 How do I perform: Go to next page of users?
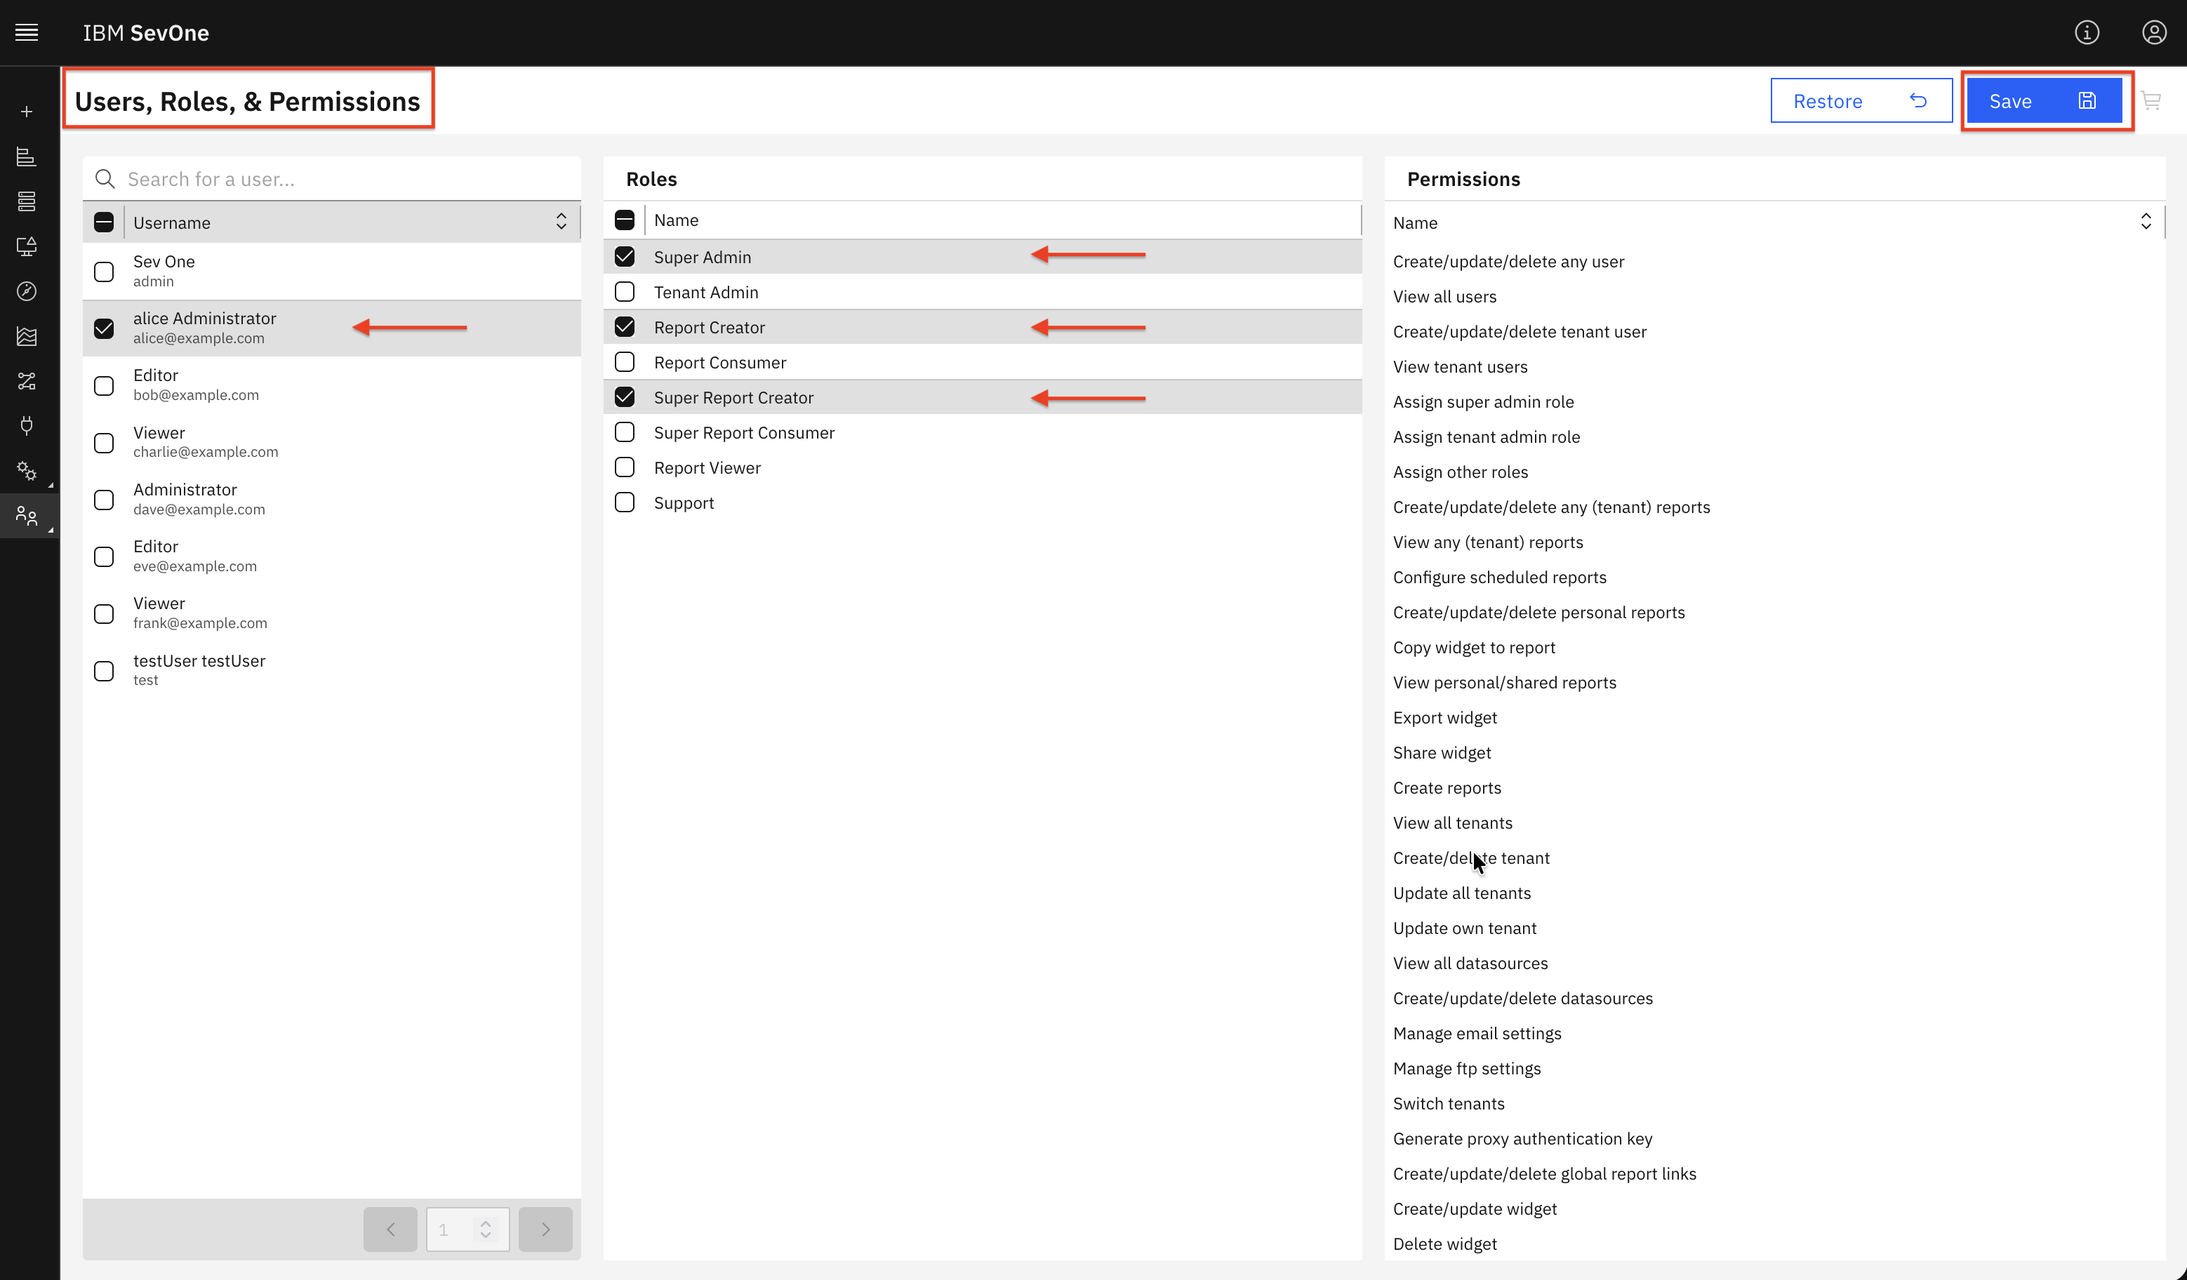pos(545,1229)
